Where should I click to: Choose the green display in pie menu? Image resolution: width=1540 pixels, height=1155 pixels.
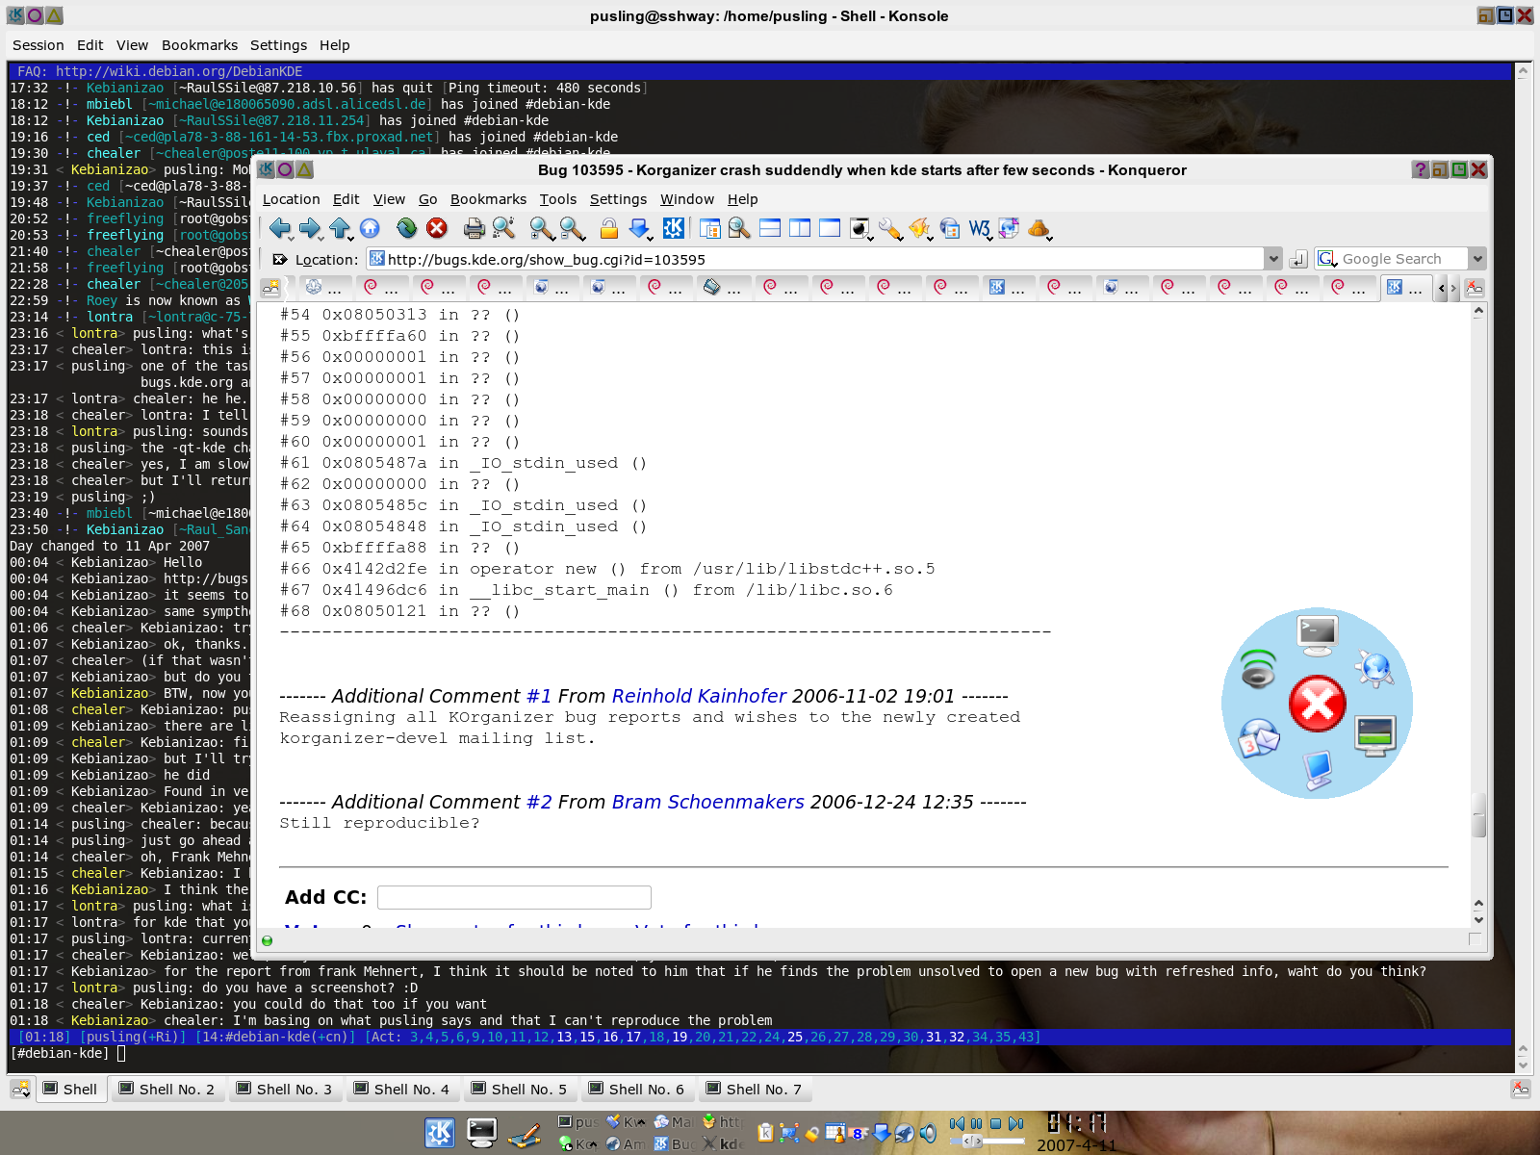click(x=1375, y=736)
